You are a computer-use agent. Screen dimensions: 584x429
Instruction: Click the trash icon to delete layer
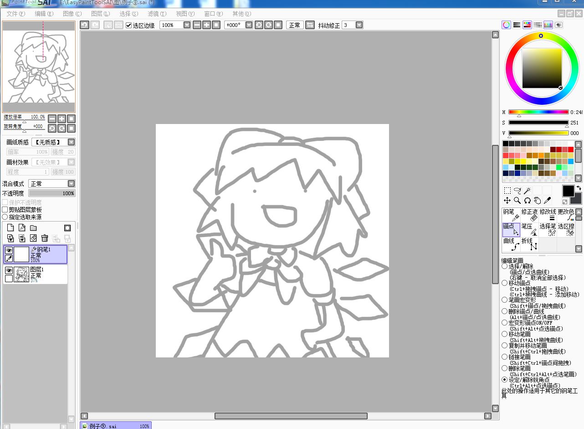45,238
